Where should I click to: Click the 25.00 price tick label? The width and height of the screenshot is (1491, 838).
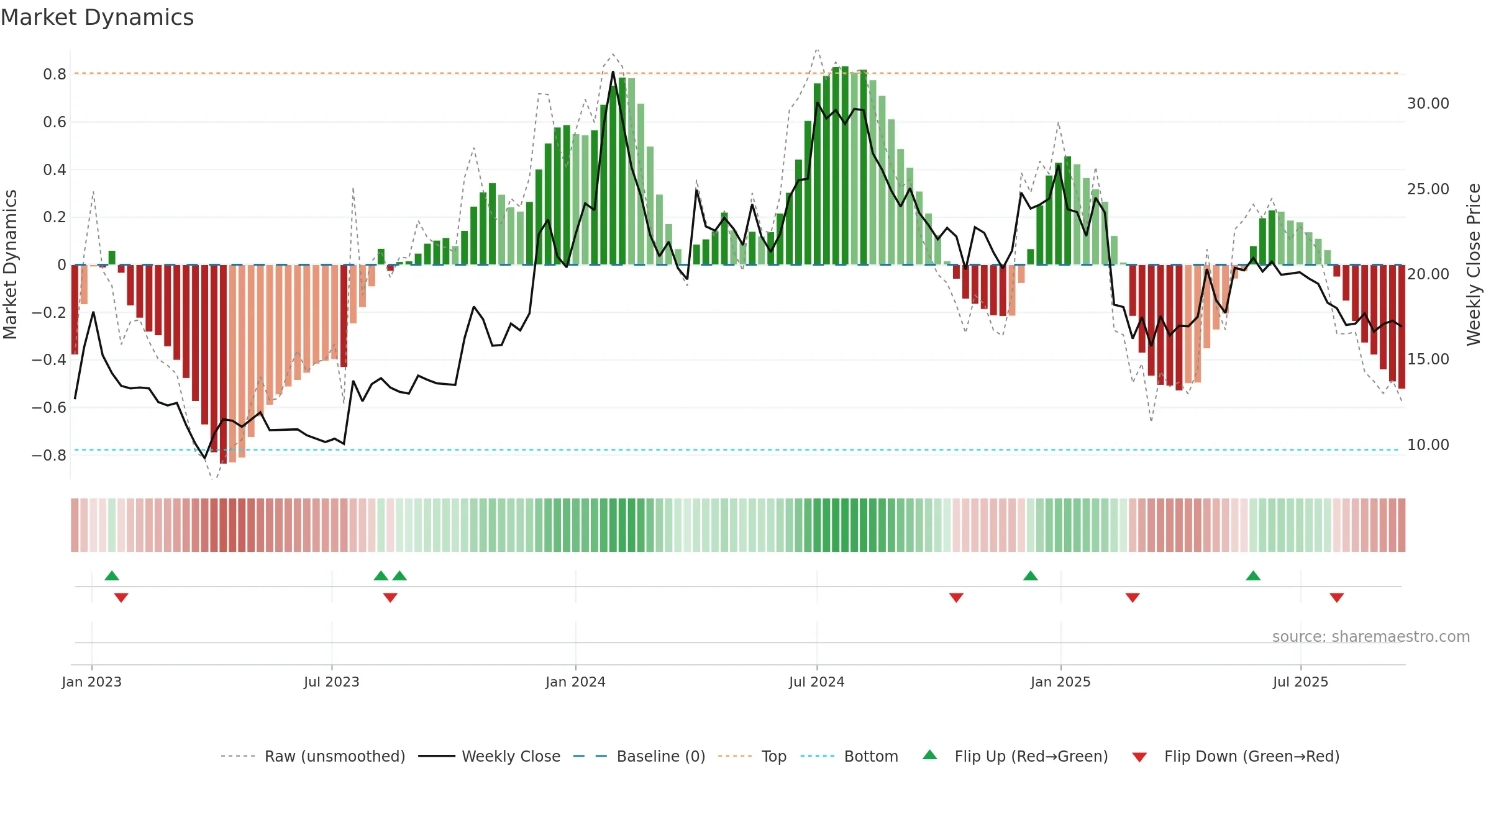[x=1428, y=189]
